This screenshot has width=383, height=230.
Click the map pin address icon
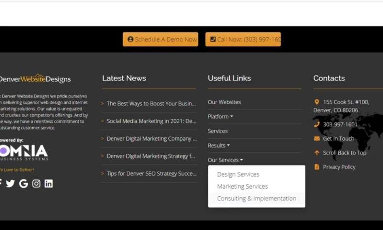pos(316,102)
